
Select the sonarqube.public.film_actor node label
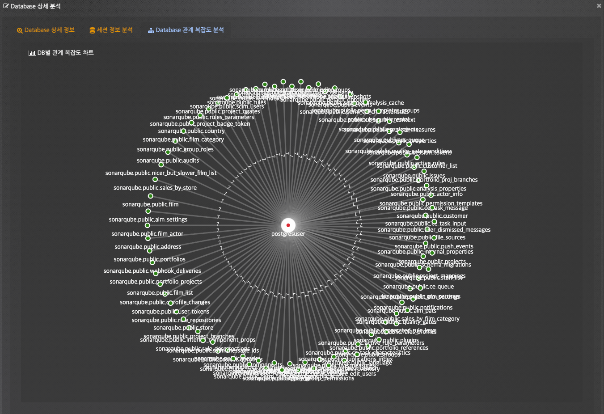(147, 234)
